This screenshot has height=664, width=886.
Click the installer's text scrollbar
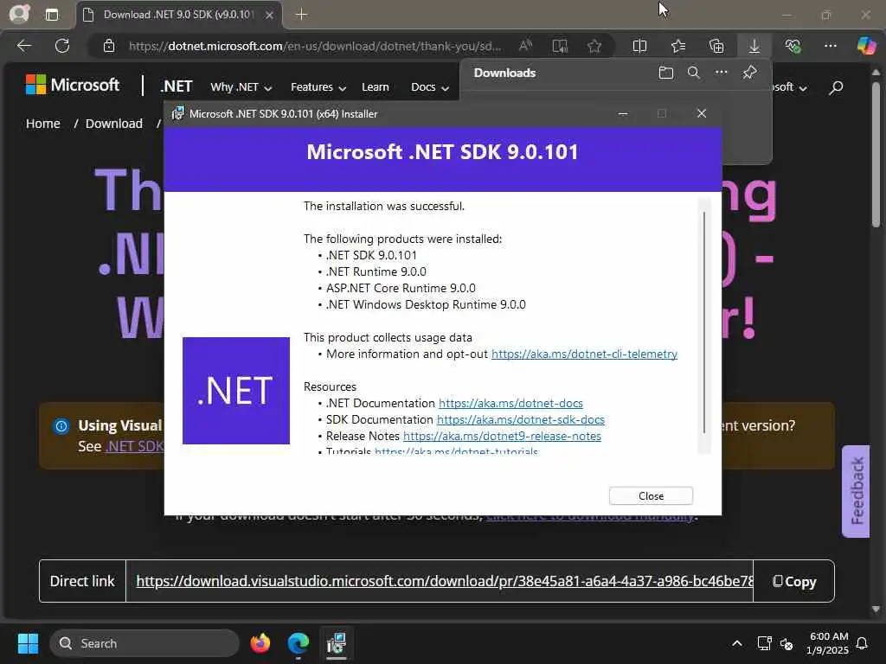(704, 322)
